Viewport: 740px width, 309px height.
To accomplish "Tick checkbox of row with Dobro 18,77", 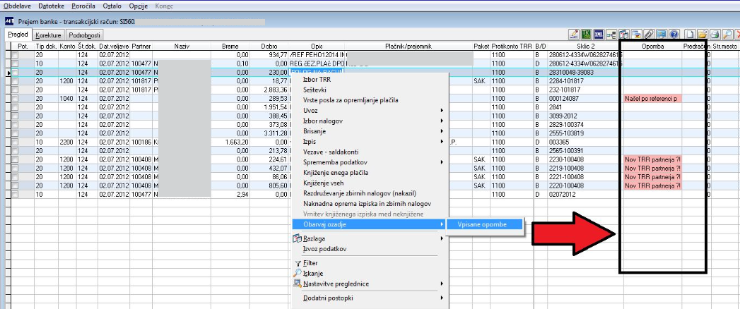I will point(15,82).
